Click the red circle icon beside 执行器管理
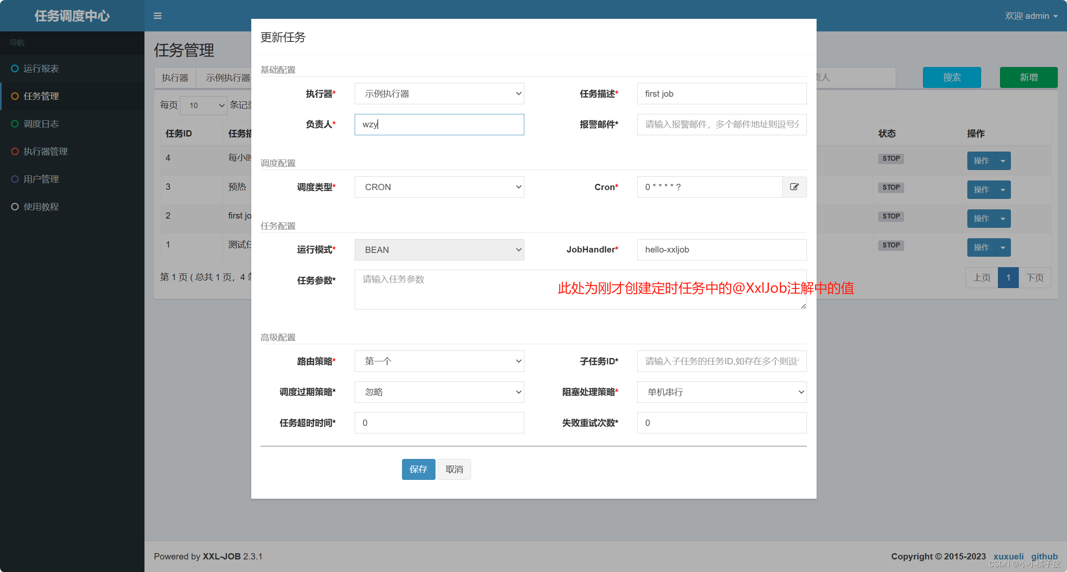1067x572 pixels. coord(15,151)
